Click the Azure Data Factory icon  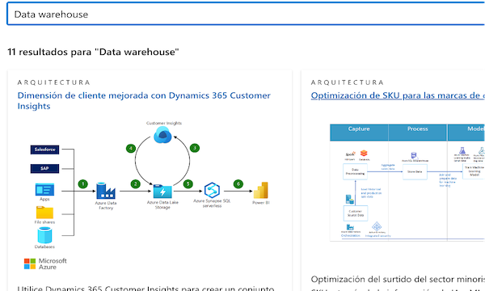coord(106,191)
